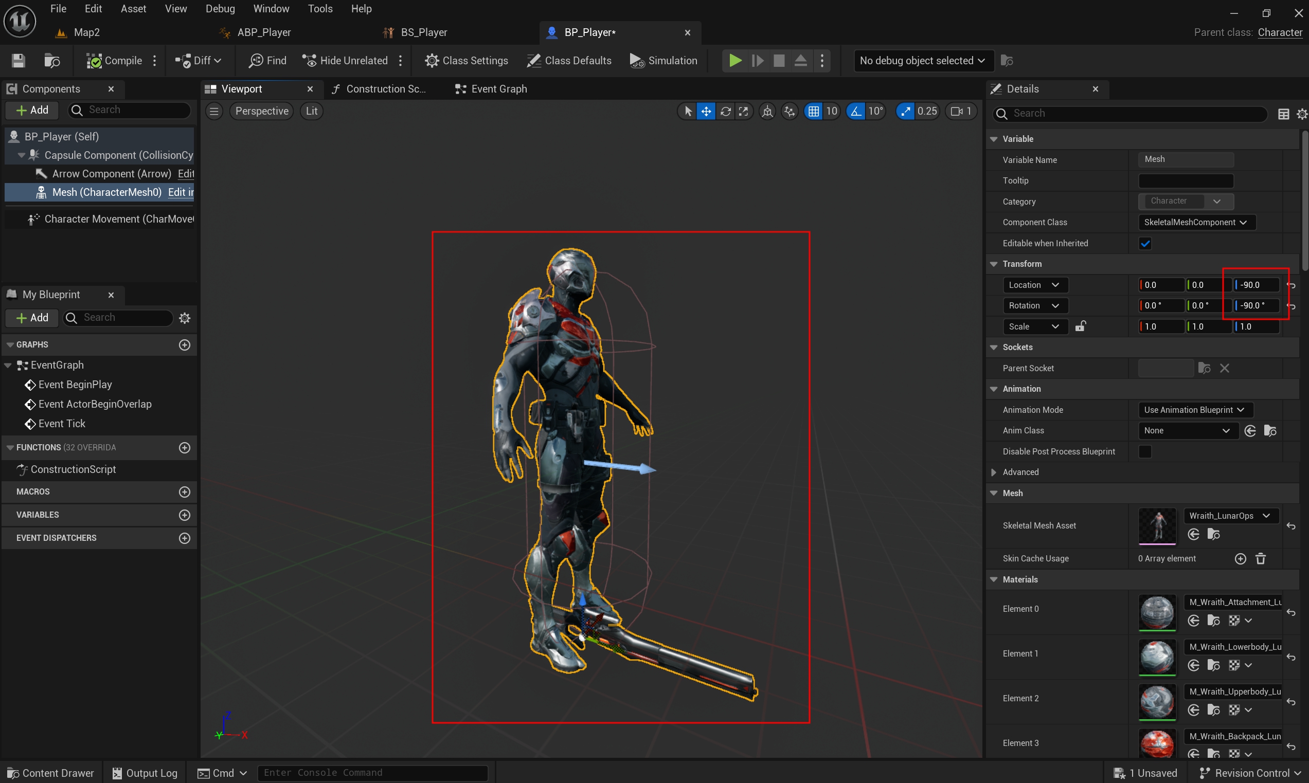Viewport: 1309px width, 783px height.
Task: Open the Tools menu
Action: coord(320,9)
